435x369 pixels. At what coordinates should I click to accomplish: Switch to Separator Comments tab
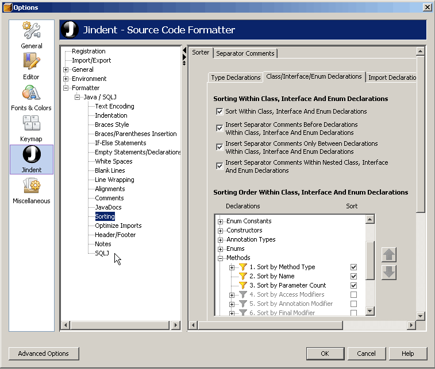pyautogui.click(x=245, y=53)
